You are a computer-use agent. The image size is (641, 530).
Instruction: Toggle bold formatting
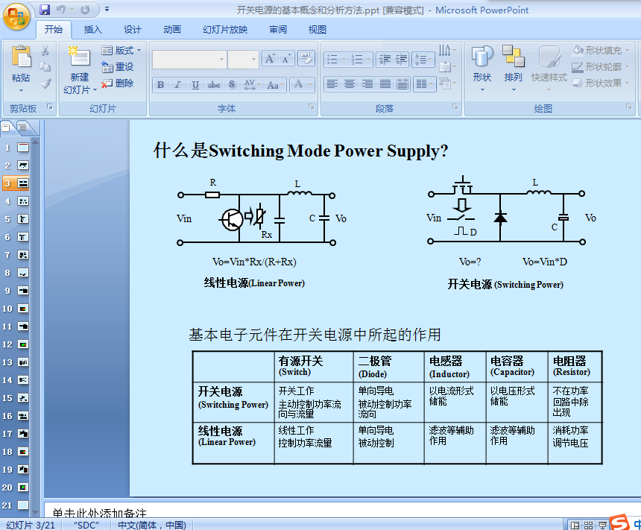[x=161, y=85]
